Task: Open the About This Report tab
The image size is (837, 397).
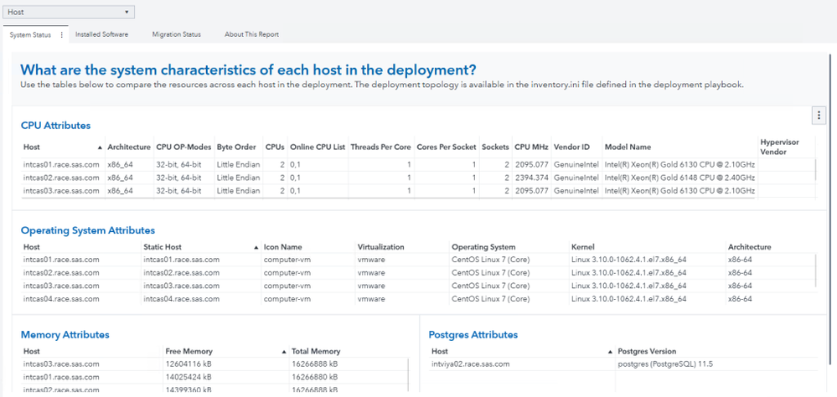Action: click(251, 35)
